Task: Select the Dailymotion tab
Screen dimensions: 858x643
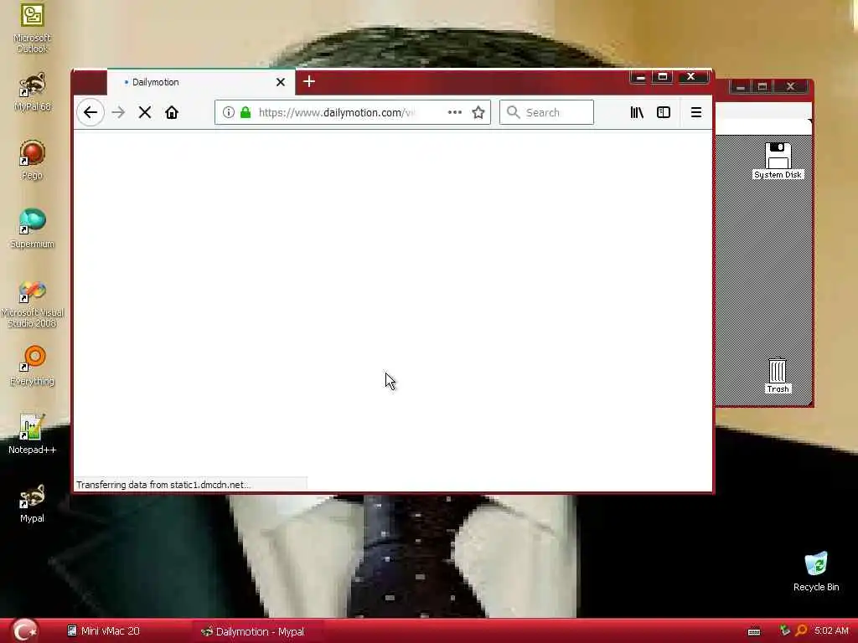Action: (201, 82)
